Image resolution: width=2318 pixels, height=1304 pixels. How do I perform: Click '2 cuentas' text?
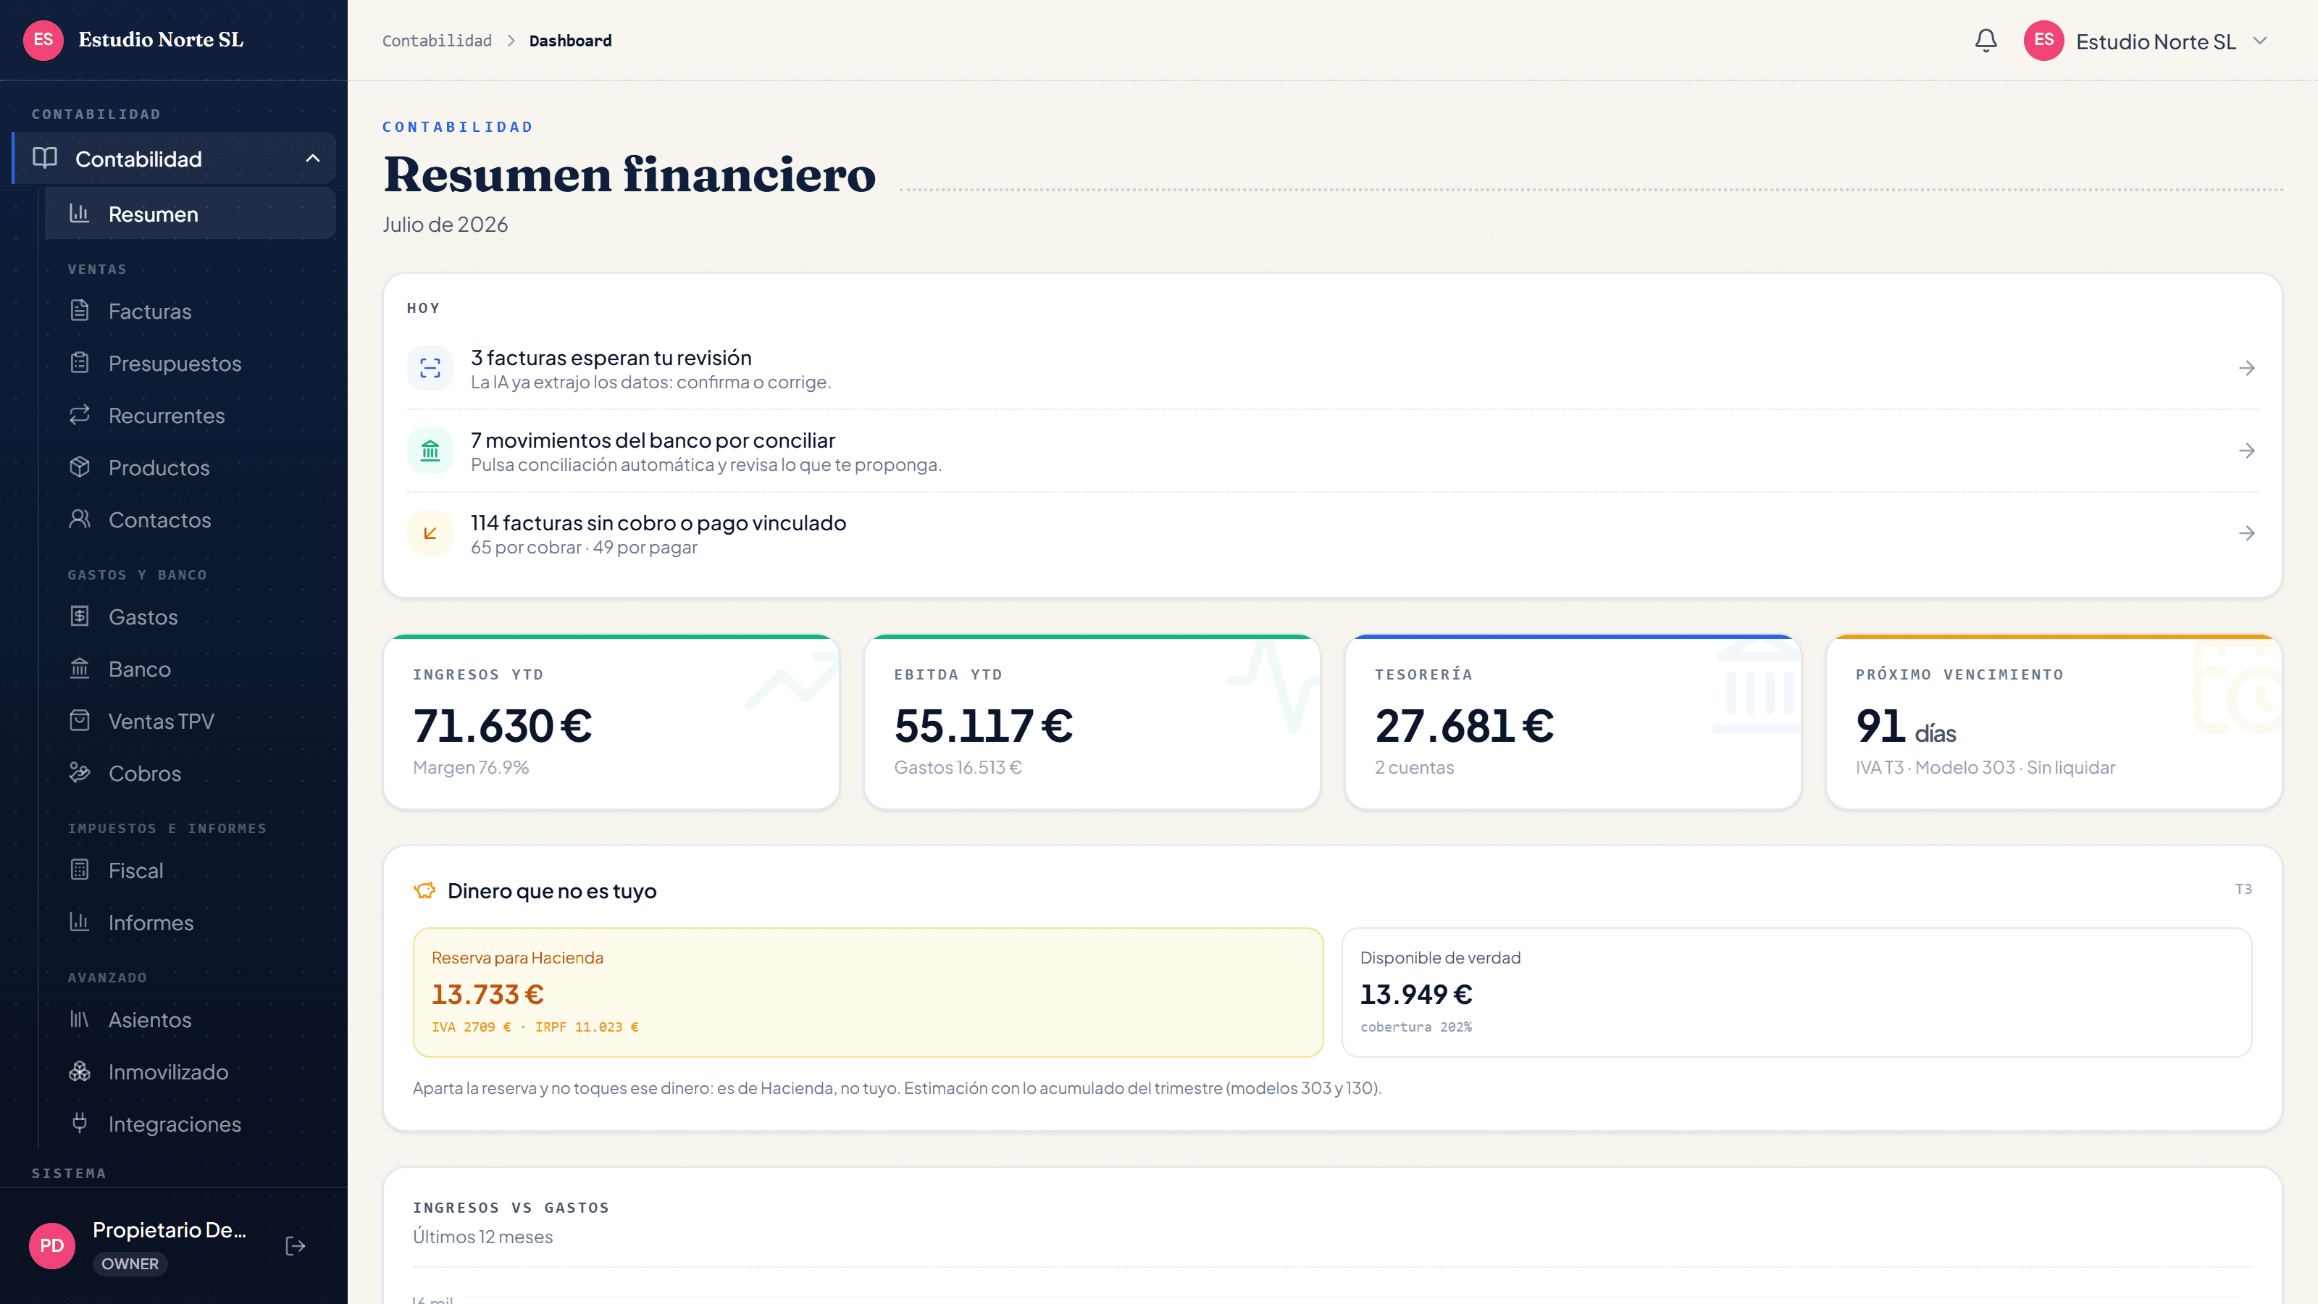[x=1414, y=768]
